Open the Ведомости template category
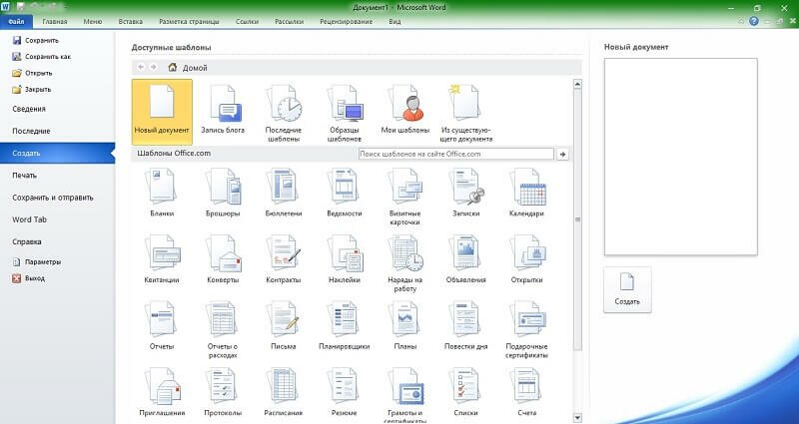This screenshot has width=799, height=424. [x=344, y=193]
